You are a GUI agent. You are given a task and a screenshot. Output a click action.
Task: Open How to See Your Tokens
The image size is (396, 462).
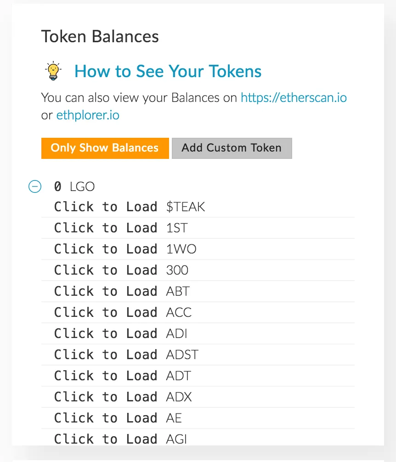tap(168, 71)
